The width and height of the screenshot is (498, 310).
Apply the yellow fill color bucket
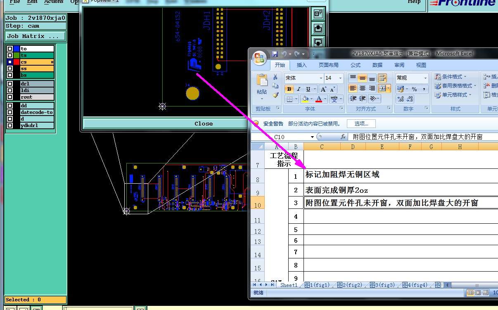tap(305, 99)
